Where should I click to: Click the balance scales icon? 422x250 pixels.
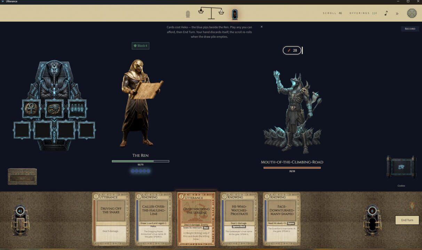211,13
